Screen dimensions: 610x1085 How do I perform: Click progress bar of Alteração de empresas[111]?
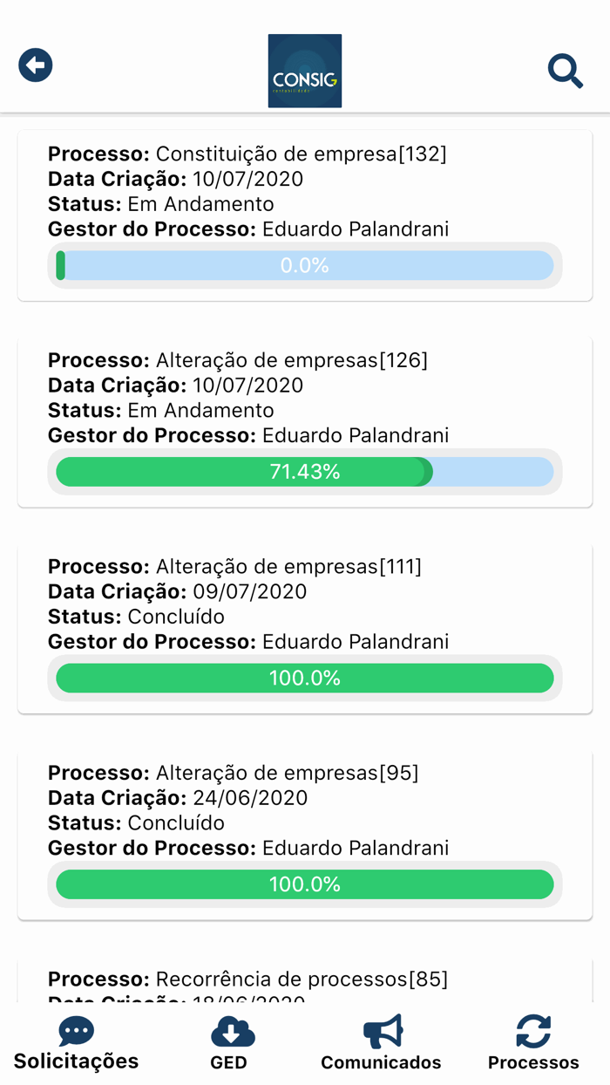click(305, 678)
